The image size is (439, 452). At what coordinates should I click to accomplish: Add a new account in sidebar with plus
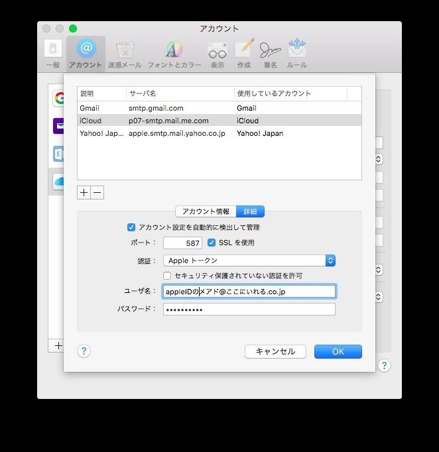tap(58, 345)
